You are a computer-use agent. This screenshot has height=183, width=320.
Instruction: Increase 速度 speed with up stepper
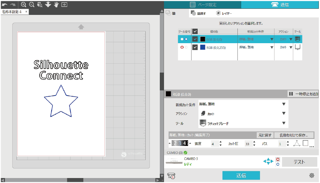221,142
